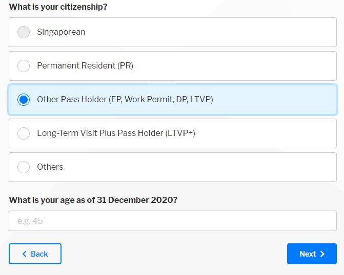
Task: Select the Long-Term Visit Plus Pass radio
Action: (x=24, y=133)
